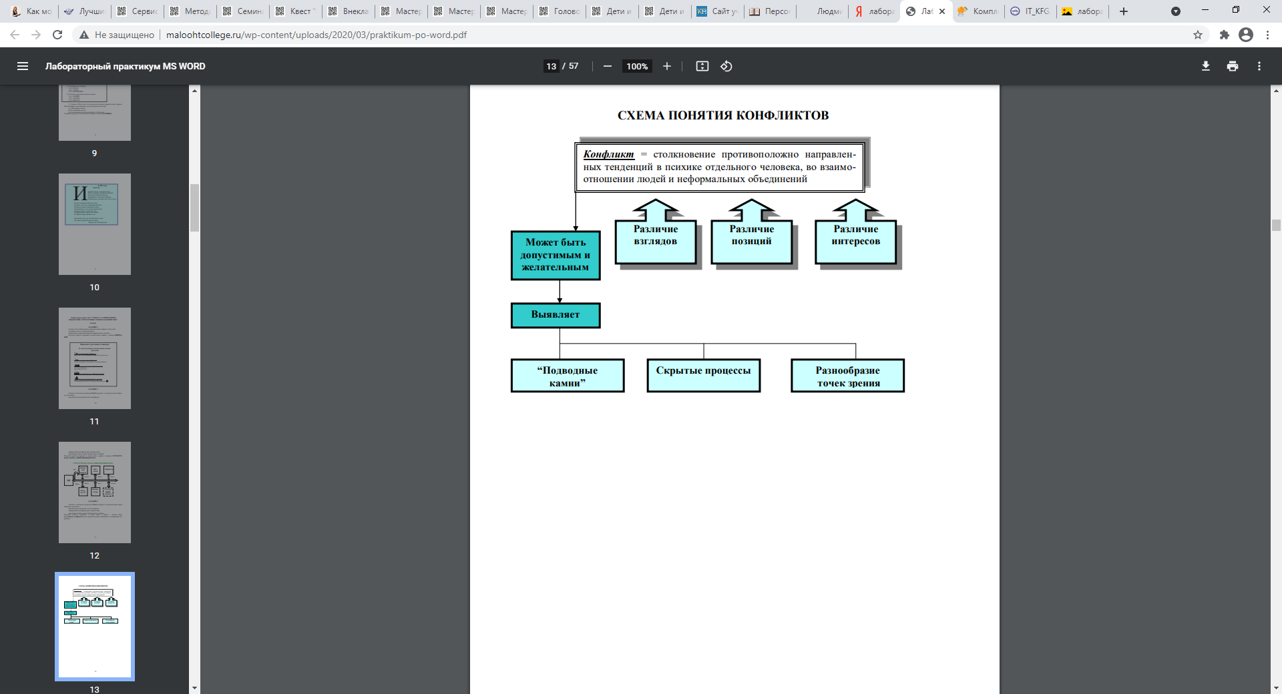The height and width of the screenshot is (694, 1282).
Task: Select page 10 thumbnail
Action: 95,224
